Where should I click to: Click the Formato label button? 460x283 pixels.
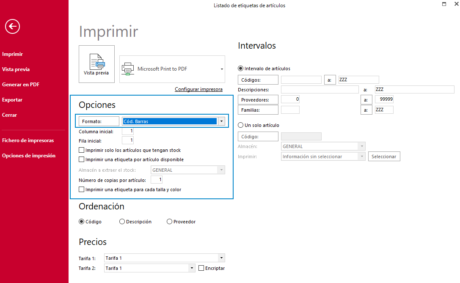click(99, 121)
